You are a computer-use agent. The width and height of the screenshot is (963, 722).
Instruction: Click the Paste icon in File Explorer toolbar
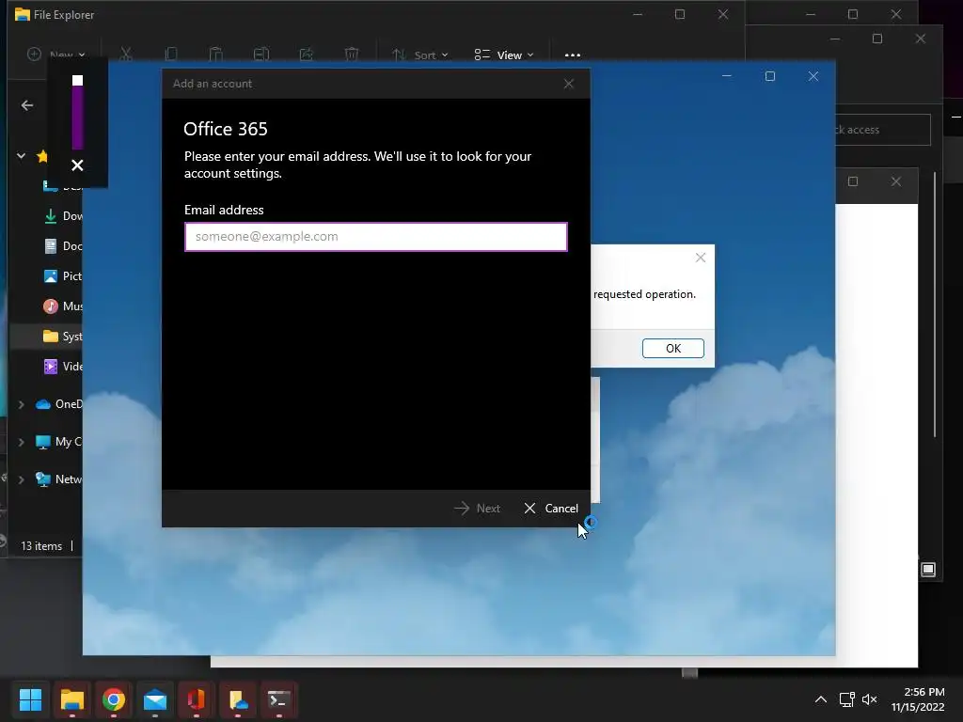[x=215, y=55]
